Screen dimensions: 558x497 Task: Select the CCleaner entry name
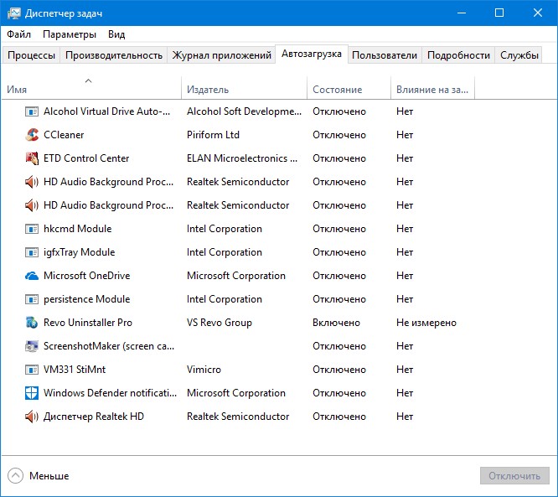tap(64, 135)
